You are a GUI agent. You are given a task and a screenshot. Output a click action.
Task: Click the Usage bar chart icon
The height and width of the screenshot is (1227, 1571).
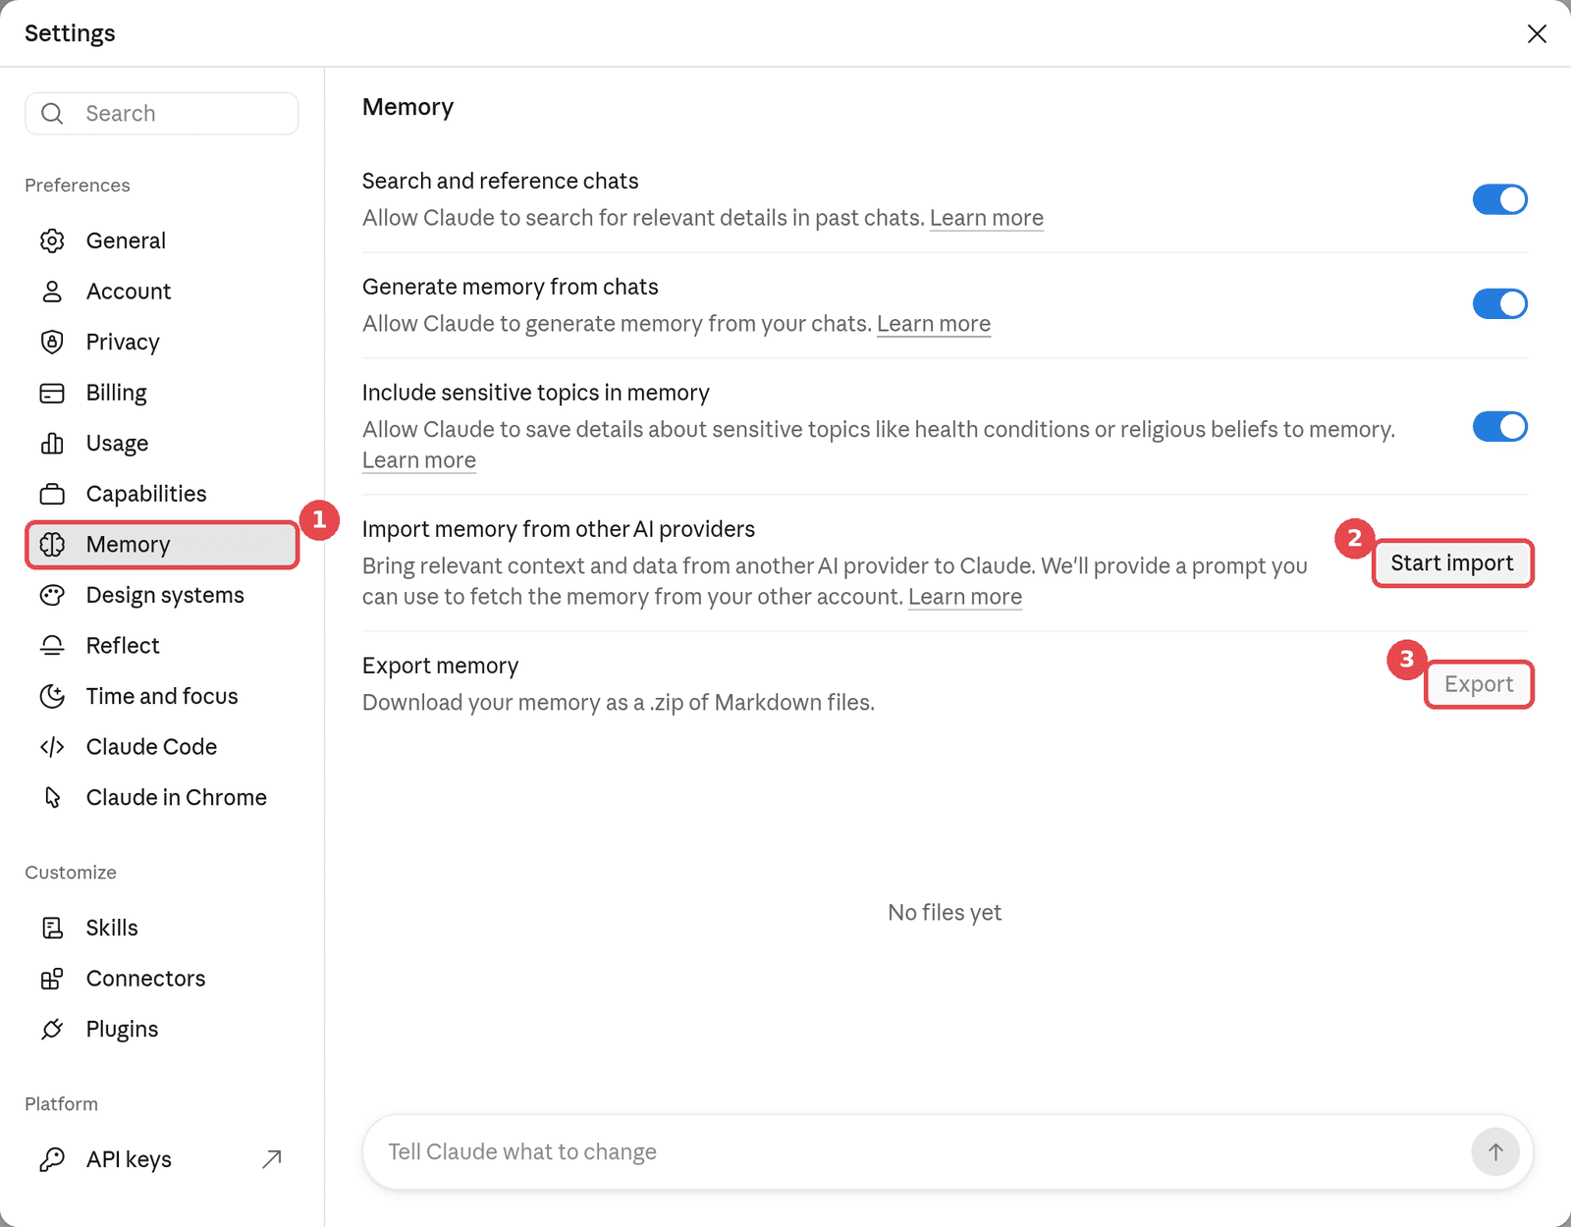click(x=52, y=444)
